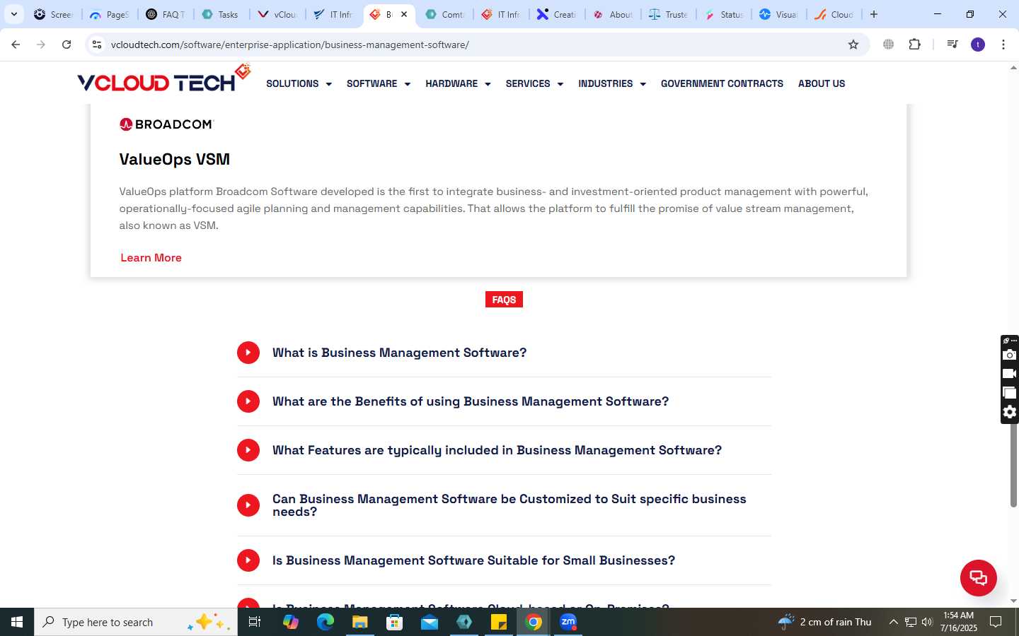The width and height of the screenshot is (1019, 636).
Task: Open Task View on taskbar
Action: [255, 622]
